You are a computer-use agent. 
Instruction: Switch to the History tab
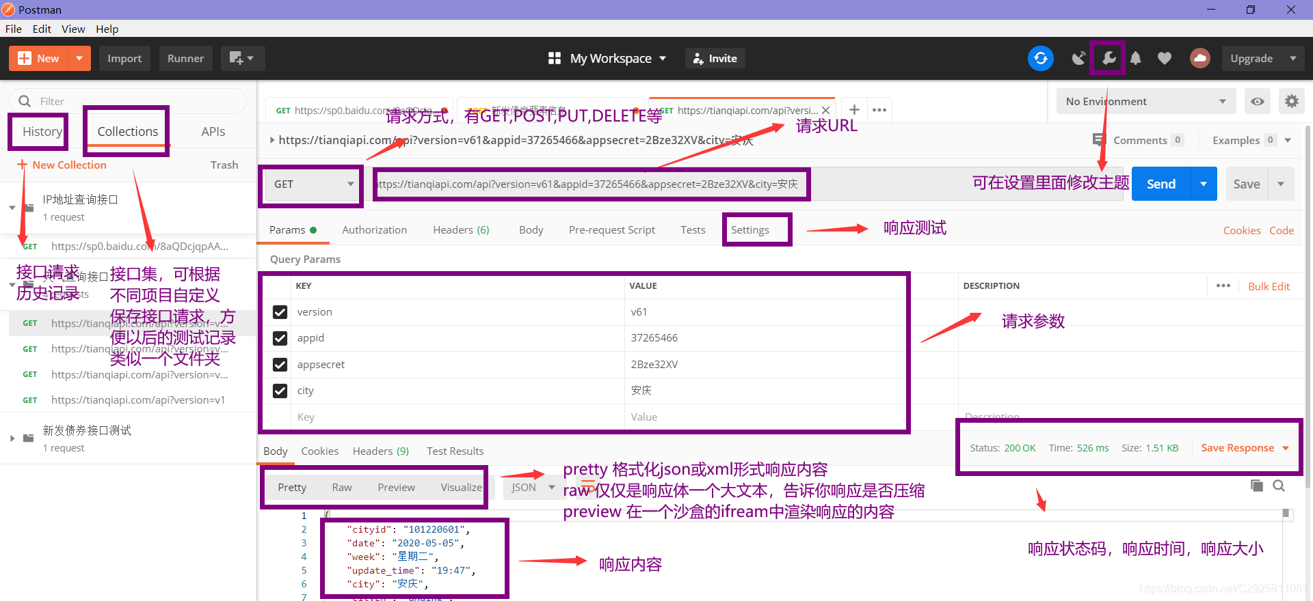coord(42,131)
